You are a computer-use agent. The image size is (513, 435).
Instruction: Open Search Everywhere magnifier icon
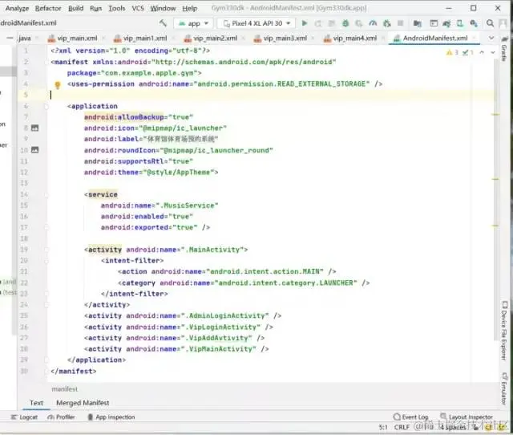(490, 23)
